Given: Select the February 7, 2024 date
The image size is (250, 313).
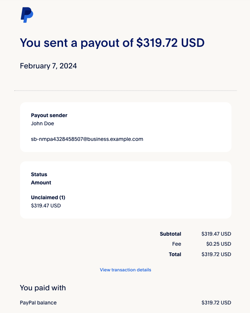Looking at the screenshot, I should pyautogui.click(x=48, y=66).
